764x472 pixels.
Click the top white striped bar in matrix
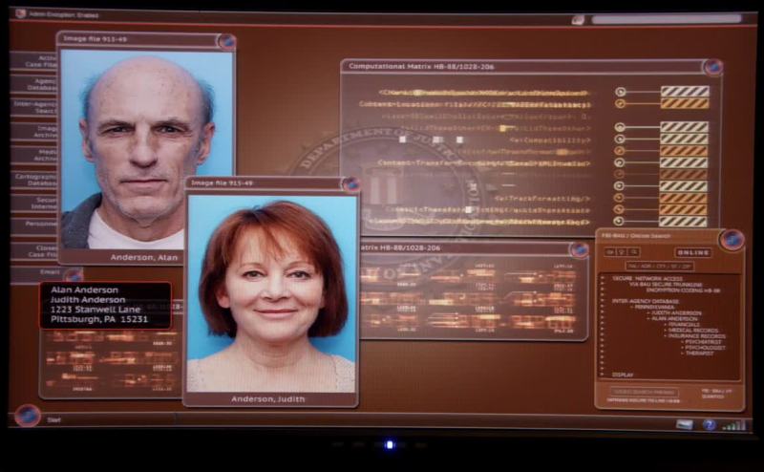point(685,92)
